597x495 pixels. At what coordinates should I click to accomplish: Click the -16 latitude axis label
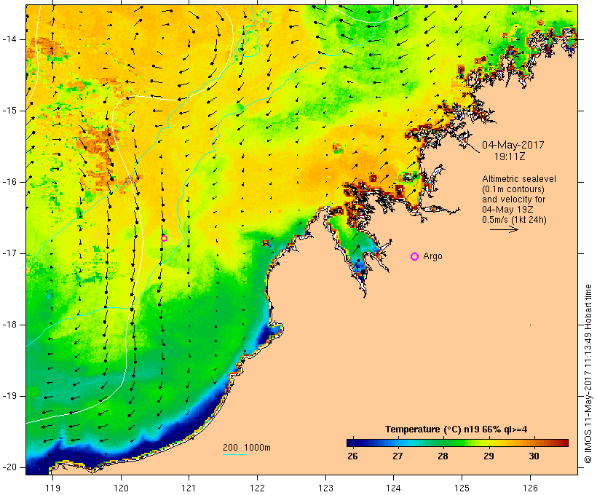point(9,182)
